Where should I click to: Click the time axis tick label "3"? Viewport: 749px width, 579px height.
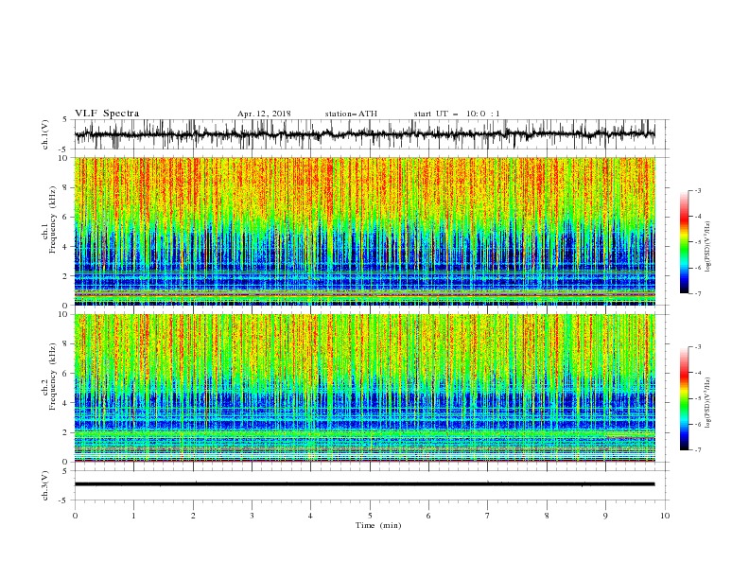[x=252, y=516]
